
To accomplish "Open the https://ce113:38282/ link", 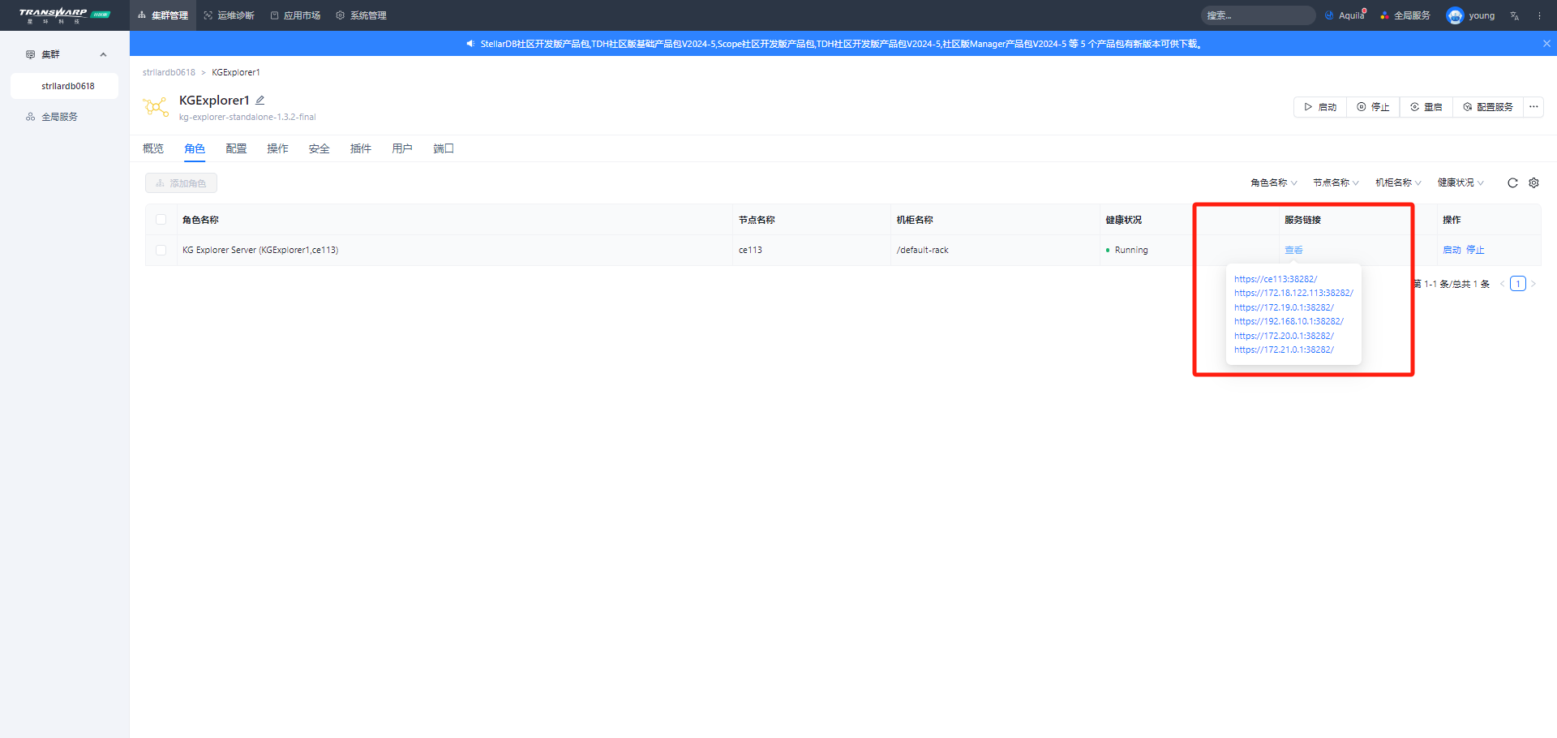I will click(x=1276, y=279).
